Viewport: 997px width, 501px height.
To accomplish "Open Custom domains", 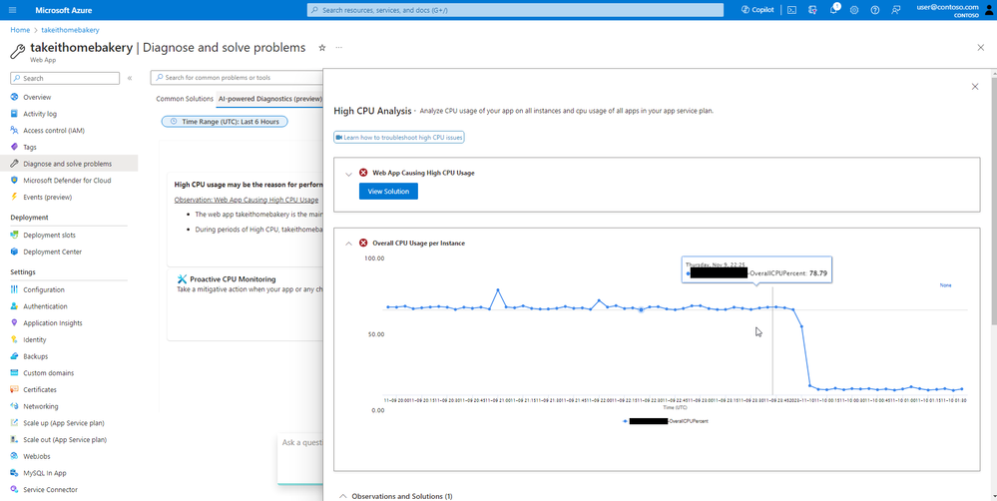I will (48, 373).
